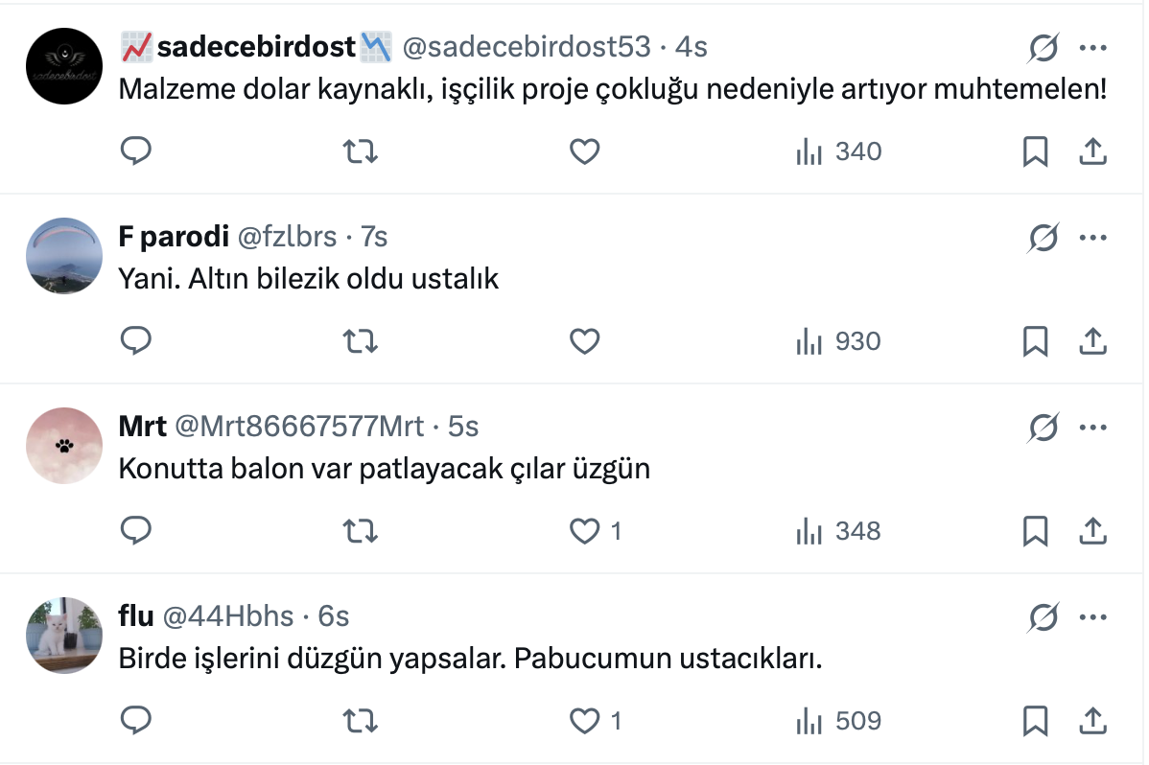Viewport: 1149px width, 765px height.
Task: Expand the three-dot menu on Mrt's tweet
Action: 1093,427
